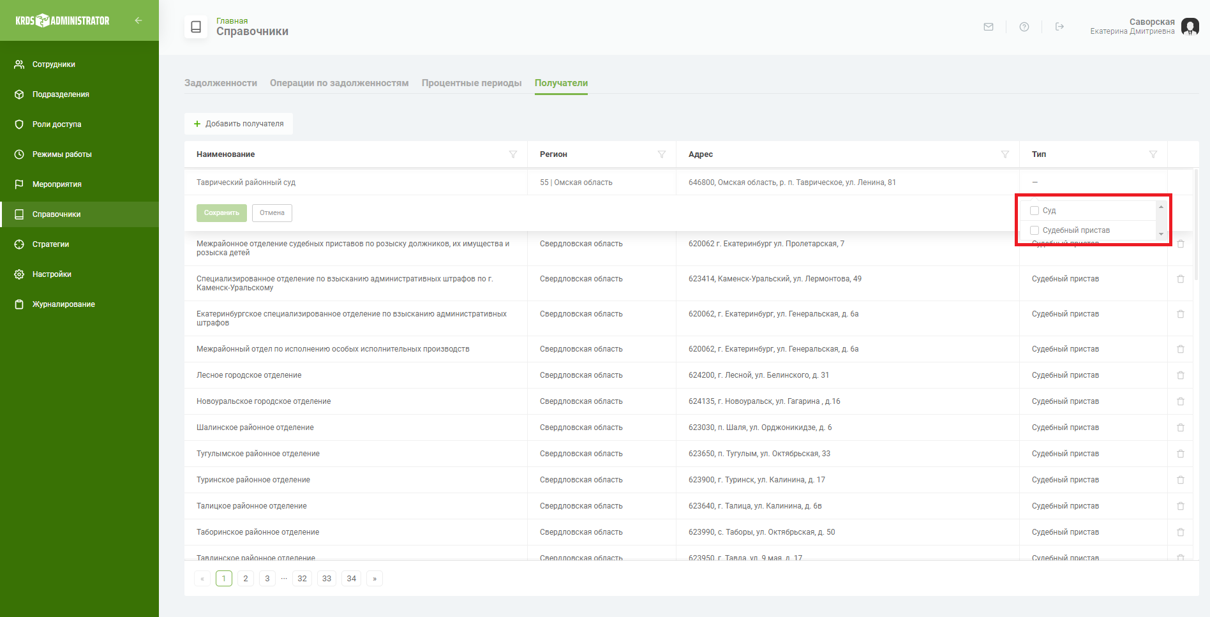1210x617 pixels.
Task: Switch to Операции по задолженностям tab
Action: pyautogui.click(x=340, y=83)
